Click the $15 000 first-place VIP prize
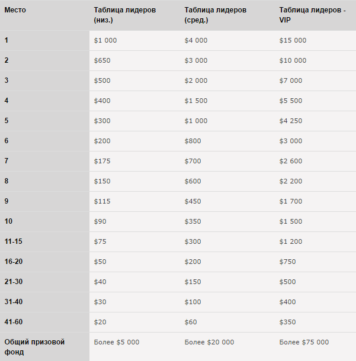This screenshot has height=361, width=356. tap(293, 40)
